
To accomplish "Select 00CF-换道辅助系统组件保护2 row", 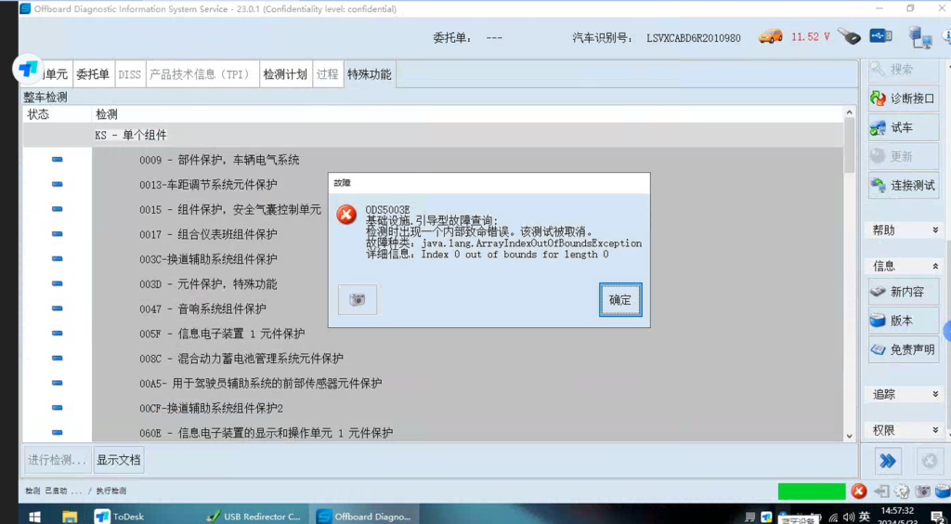I will click(433, 408).
